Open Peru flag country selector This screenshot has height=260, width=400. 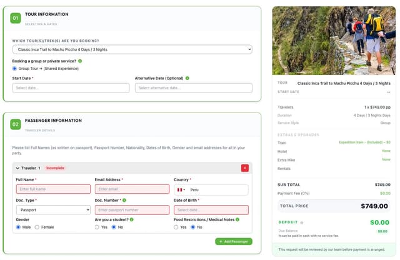(x=181, y=190)
